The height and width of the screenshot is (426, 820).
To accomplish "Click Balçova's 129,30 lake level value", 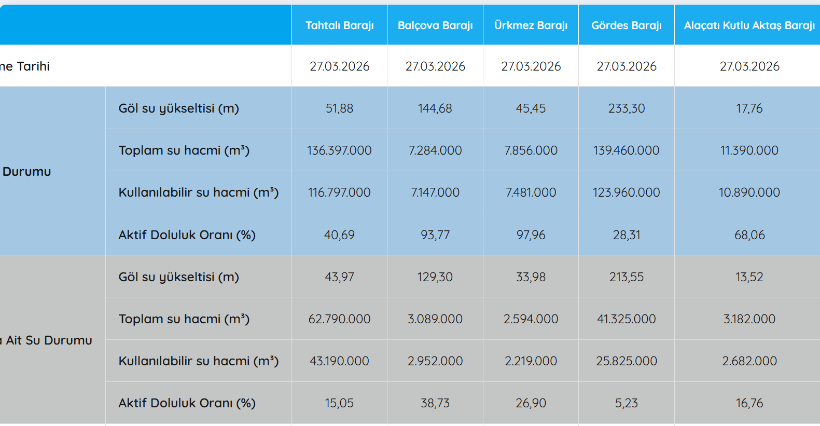I will [x=435, y=277].
